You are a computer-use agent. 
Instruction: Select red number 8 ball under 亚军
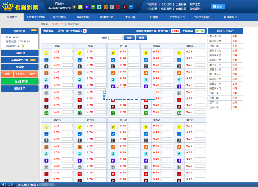pyautogui.click(x=79, y=100)
